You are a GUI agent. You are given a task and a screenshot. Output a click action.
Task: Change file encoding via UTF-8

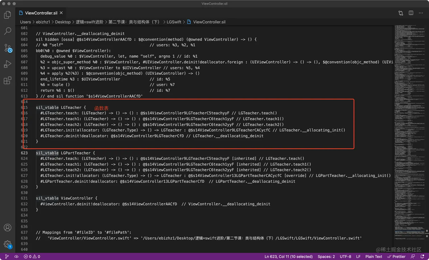[x=346, y=257]
